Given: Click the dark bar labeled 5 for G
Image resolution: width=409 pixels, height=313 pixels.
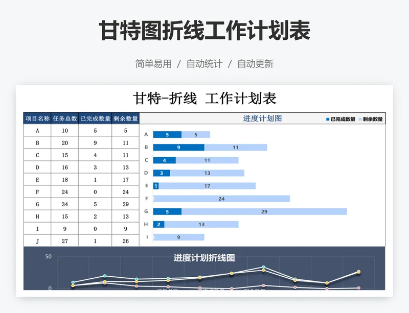Looking at the screenshot, I should click(167, 211).
